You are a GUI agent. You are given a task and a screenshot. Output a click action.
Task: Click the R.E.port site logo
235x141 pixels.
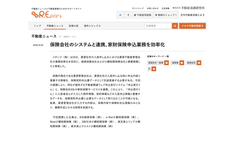(x=44, y=15)
